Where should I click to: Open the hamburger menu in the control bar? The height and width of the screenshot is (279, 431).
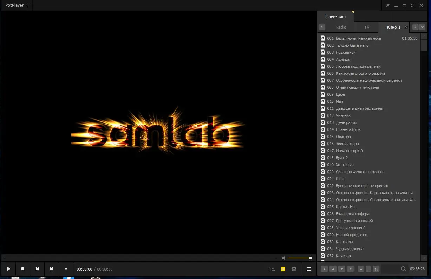click(x=309, y=269)
